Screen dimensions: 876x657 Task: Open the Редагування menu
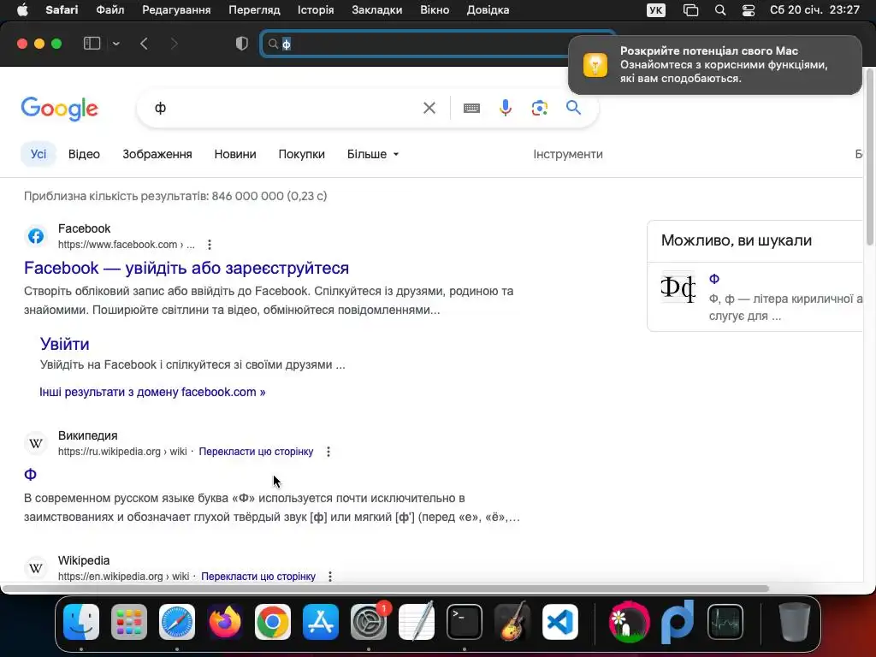click(176, 10)
